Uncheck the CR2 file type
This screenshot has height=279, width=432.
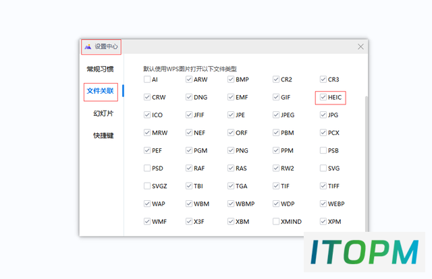[x=276, y=80]
